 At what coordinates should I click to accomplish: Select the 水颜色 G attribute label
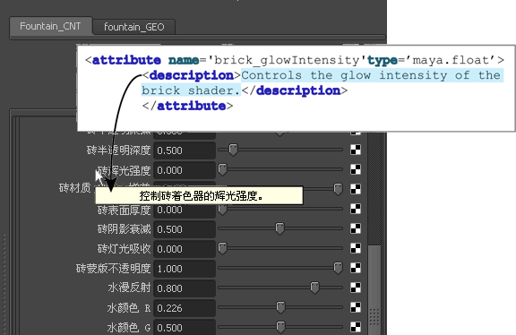point(129,328)
